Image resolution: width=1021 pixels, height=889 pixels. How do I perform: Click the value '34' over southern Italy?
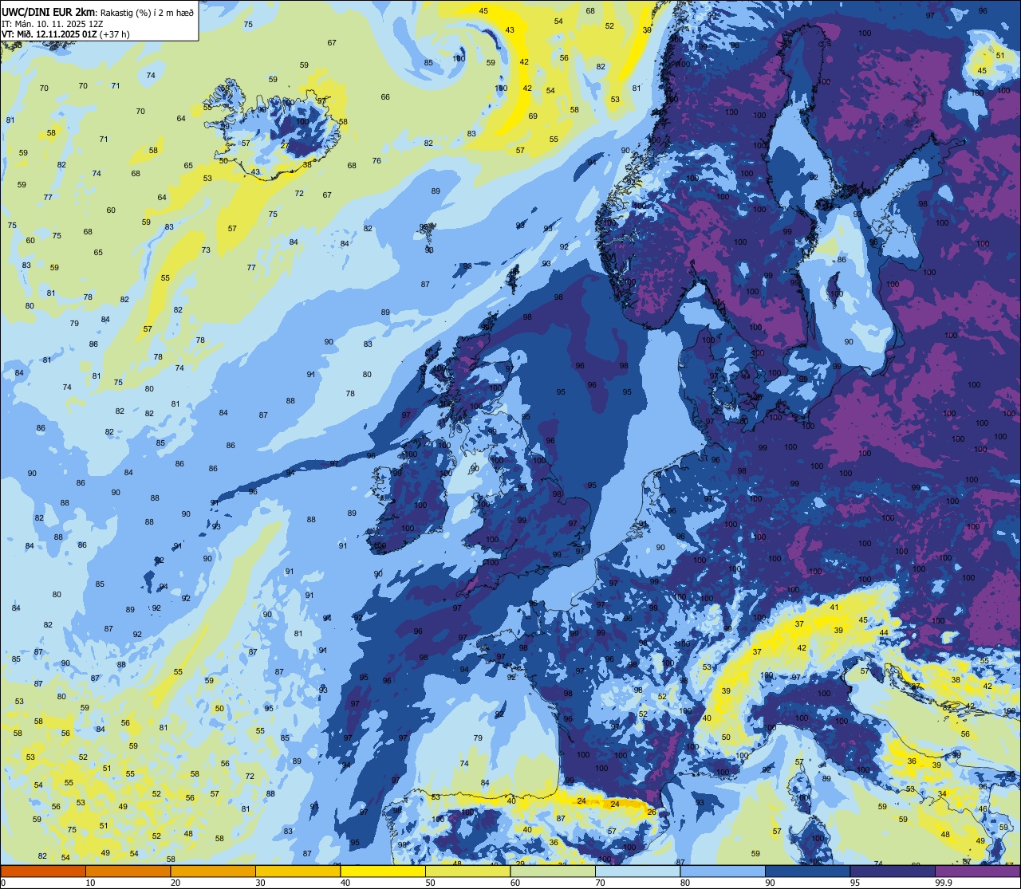pos(942,793)
